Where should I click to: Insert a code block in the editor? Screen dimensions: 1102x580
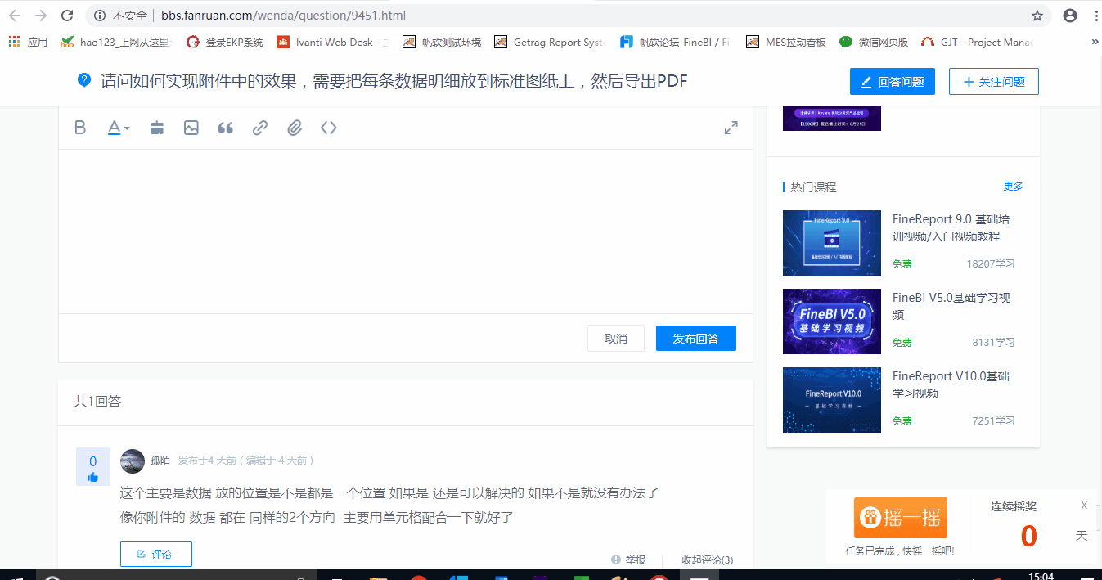point(329,128)
